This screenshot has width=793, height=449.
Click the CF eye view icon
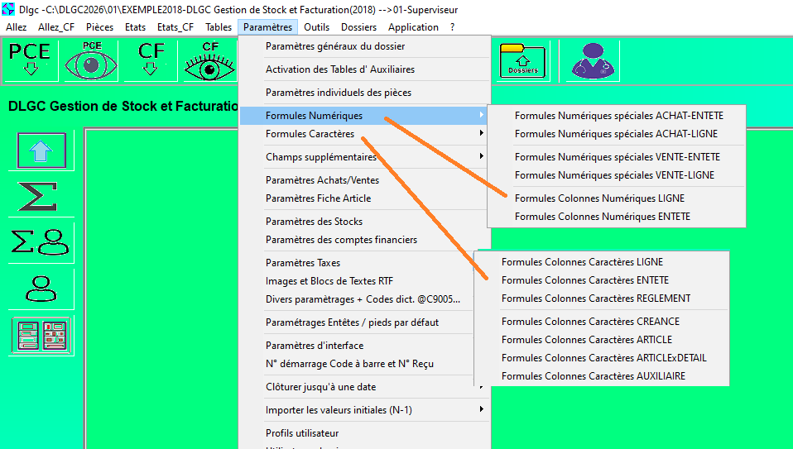pyautogui.click(x=209, y=60)
